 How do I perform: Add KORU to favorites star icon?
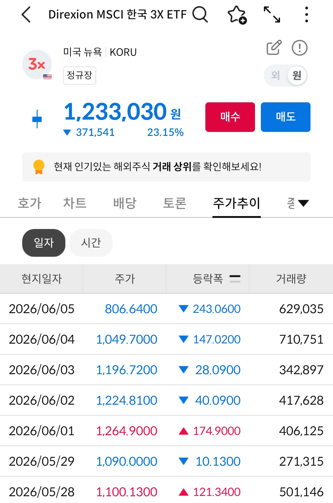coord(237,15)
